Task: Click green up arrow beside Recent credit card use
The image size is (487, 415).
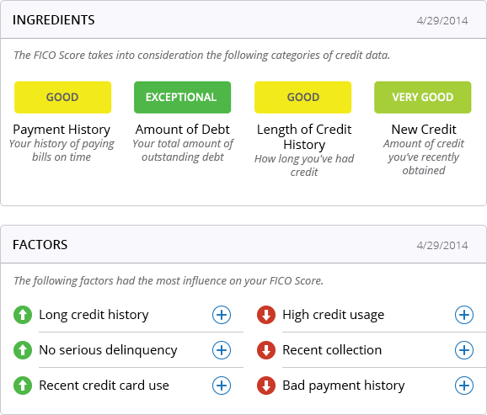Action: click(23, 386)
